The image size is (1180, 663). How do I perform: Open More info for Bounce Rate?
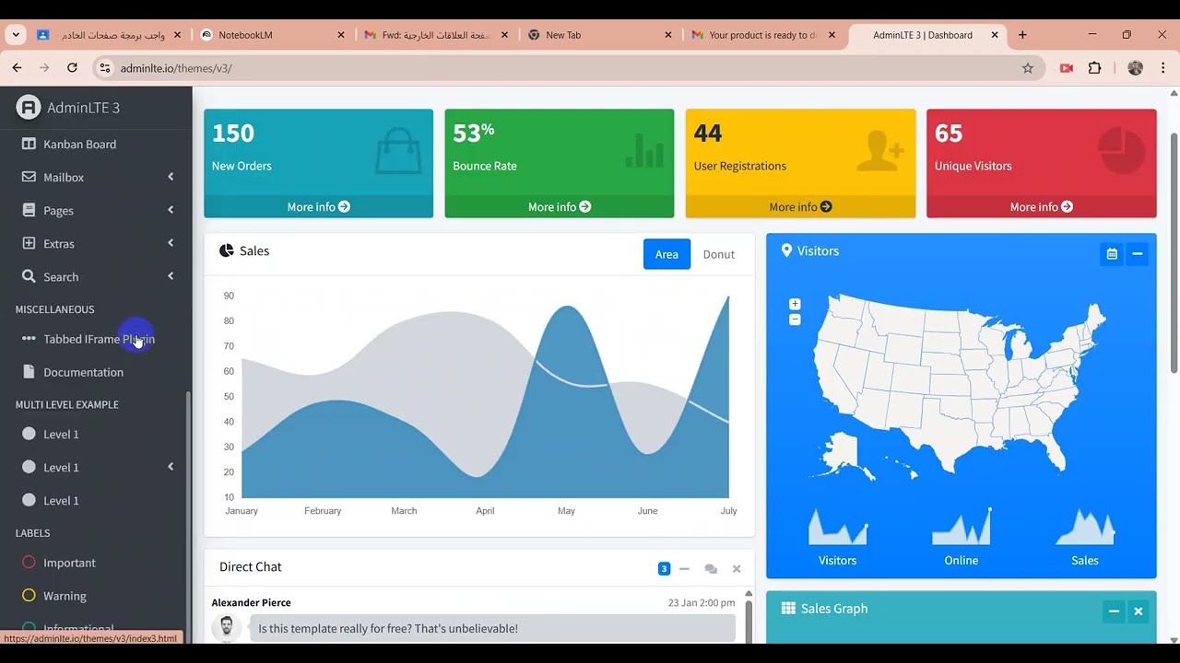click(x=560, y=207)
